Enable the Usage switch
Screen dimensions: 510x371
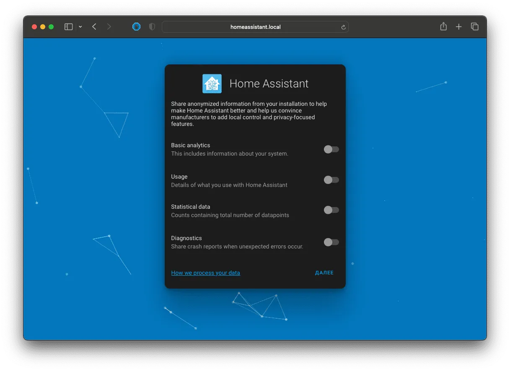(x=331, y=180)
